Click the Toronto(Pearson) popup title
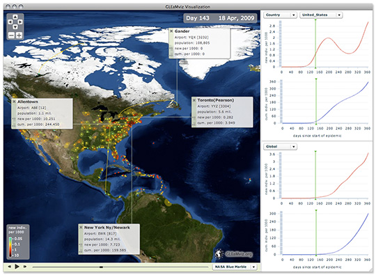The width and height of the screenshot is (376, 275). [216, 100]
